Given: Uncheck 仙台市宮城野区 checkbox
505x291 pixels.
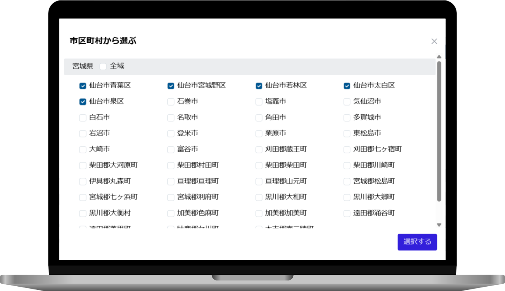Looking at the screenshot, I should (x=171, y=86).
